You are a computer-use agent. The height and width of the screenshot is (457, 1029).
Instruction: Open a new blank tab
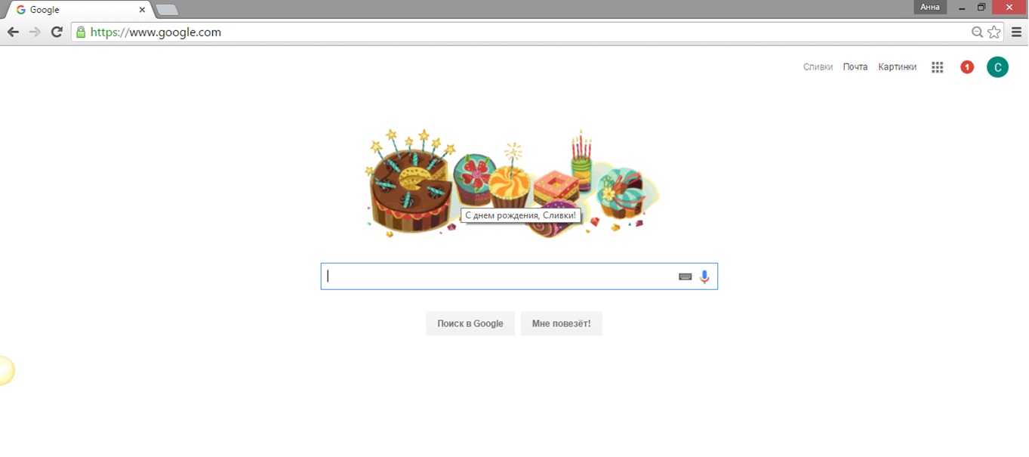(167, 10)
